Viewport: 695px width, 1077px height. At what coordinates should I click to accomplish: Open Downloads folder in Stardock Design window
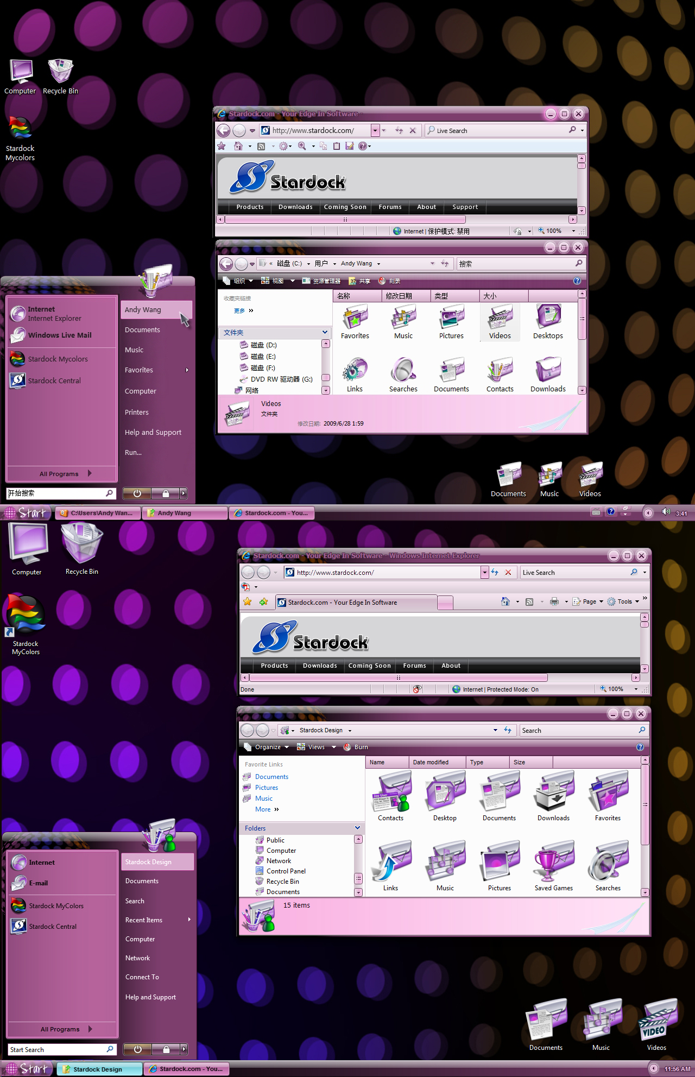(553, 796)
